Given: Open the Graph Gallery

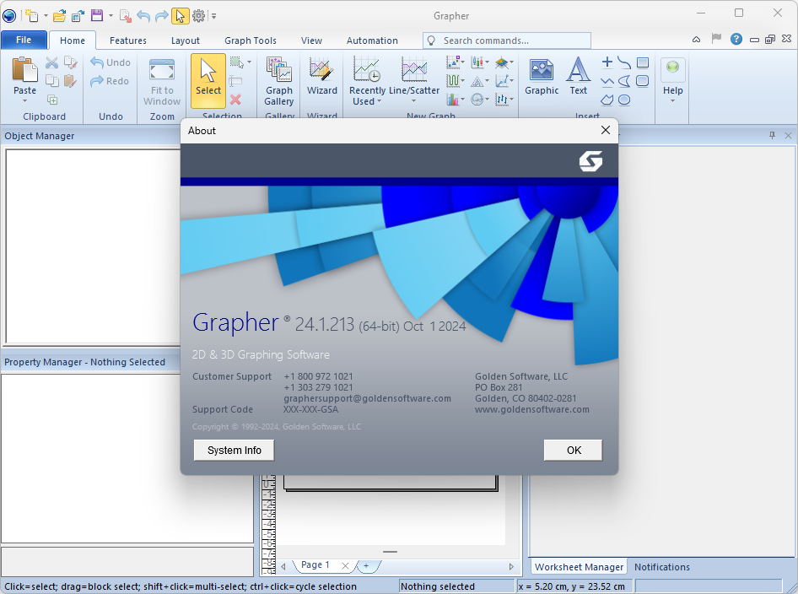Looking at the screenshot, I should click(279, 81).
